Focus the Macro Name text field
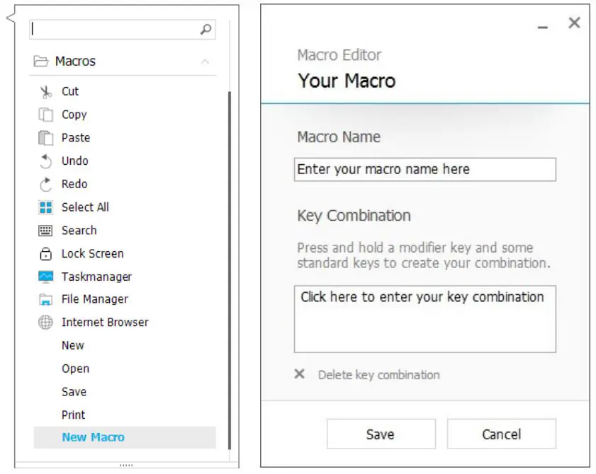Screen dimensions: 596x474 click(424, 170)
